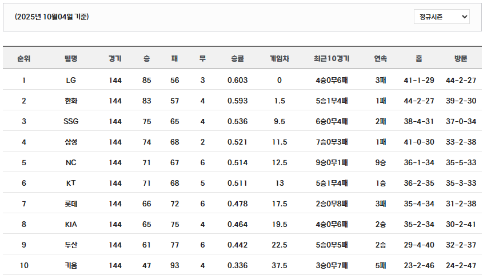
Task: Click the 방문 column header
Action: 461,58
